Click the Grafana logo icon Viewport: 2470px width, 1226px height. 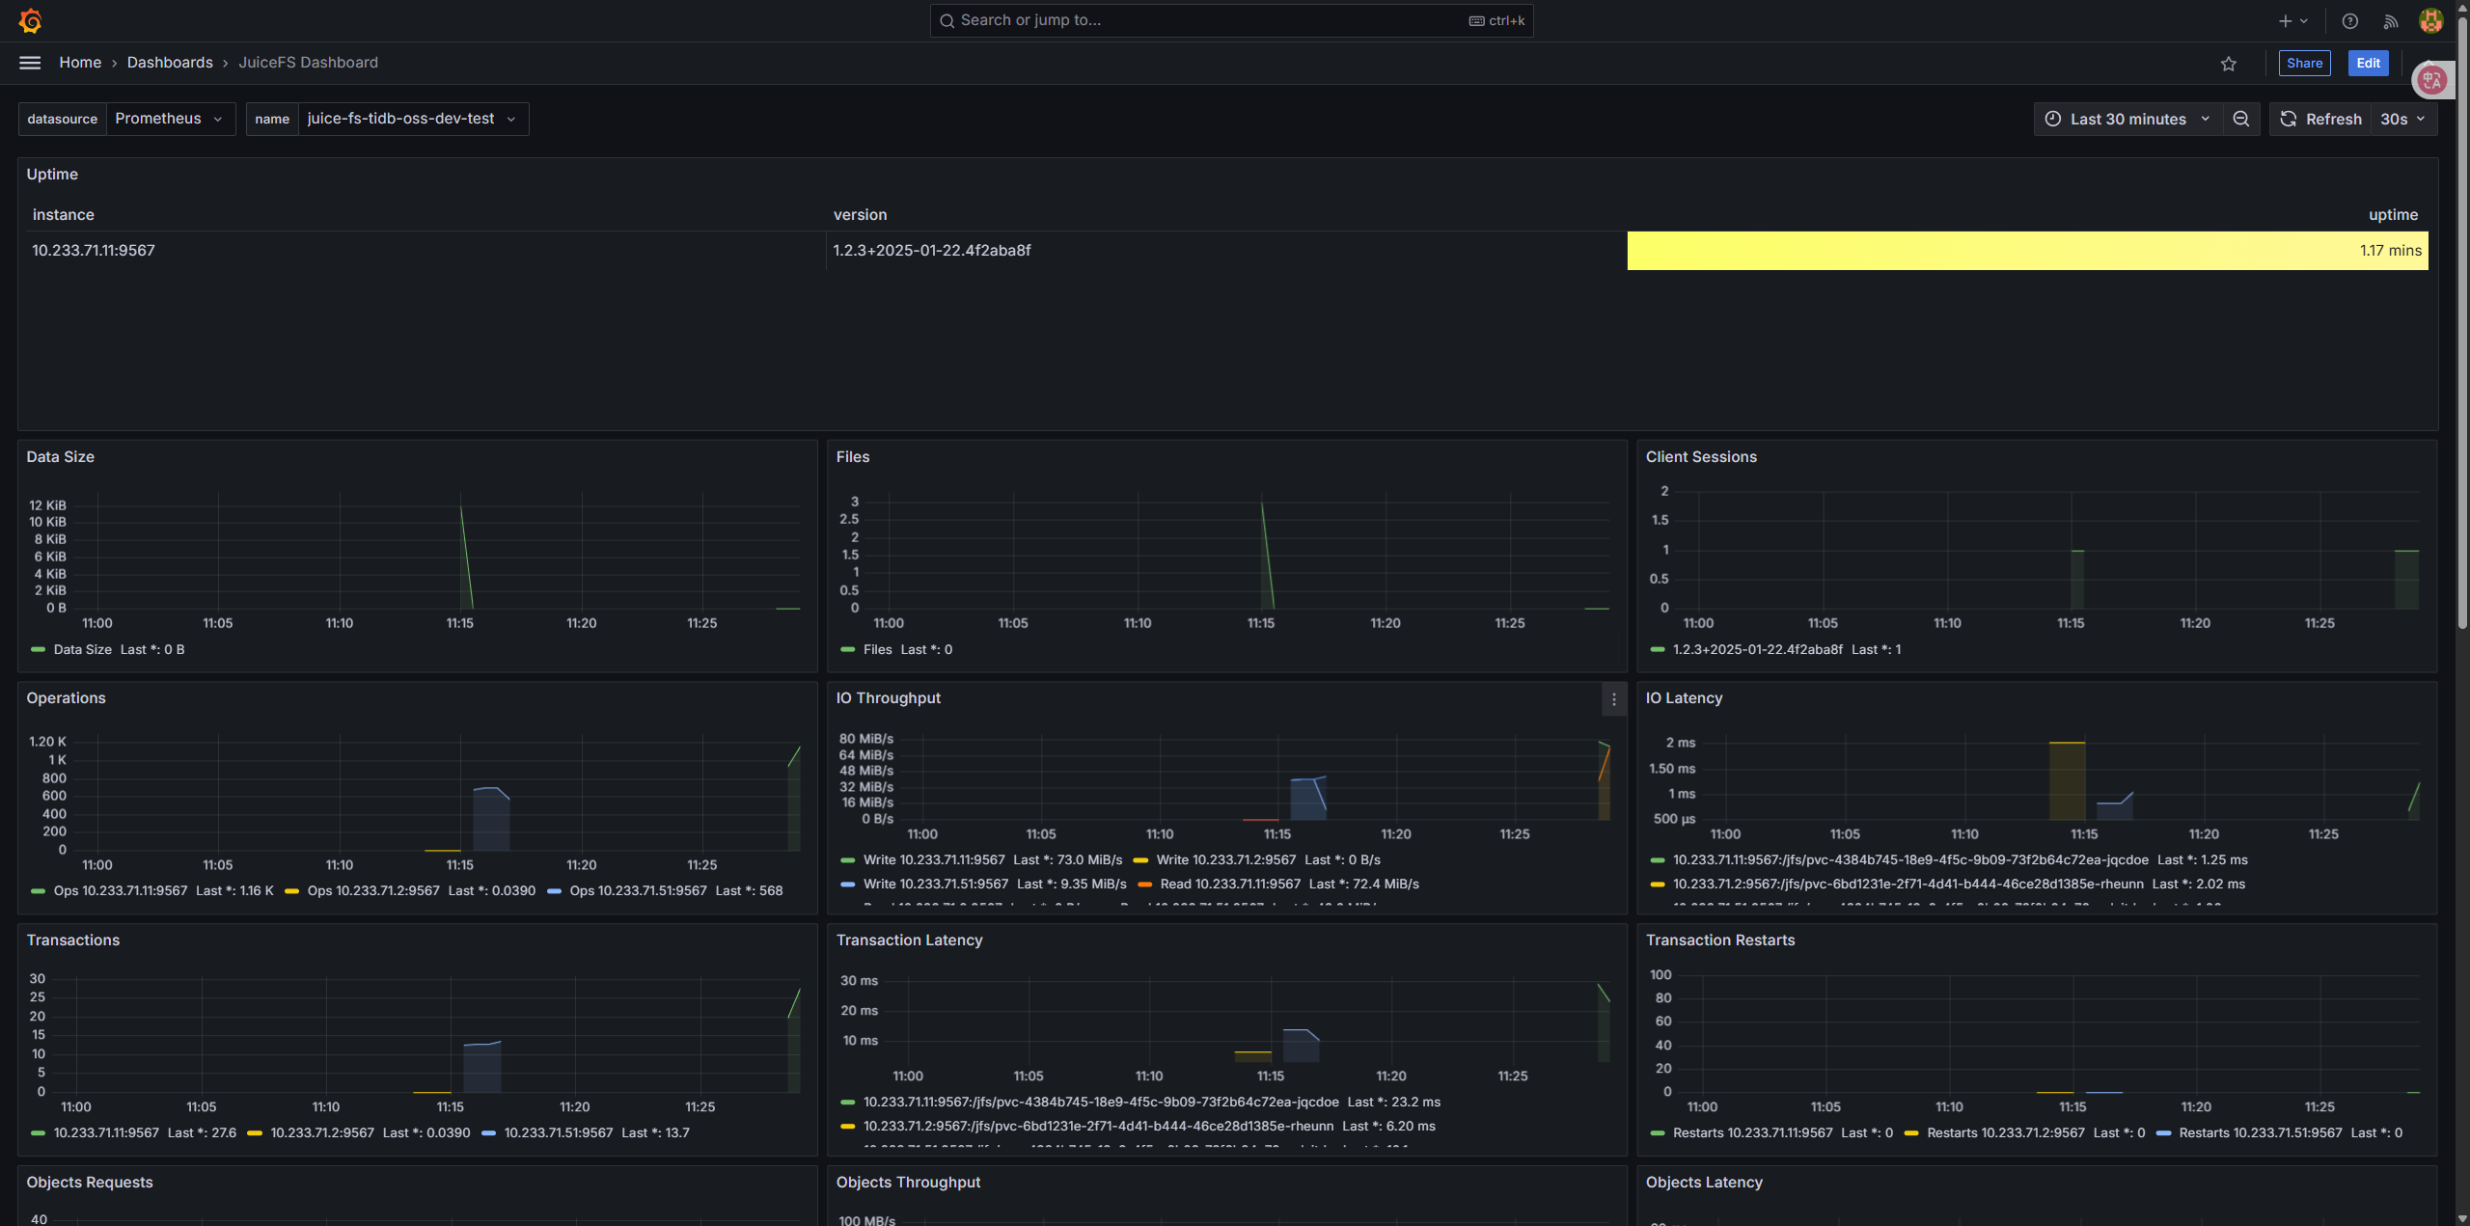[30, 20]
